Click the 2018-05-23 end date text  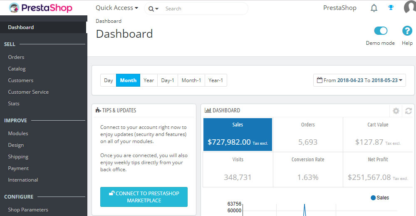click(385, 80)
